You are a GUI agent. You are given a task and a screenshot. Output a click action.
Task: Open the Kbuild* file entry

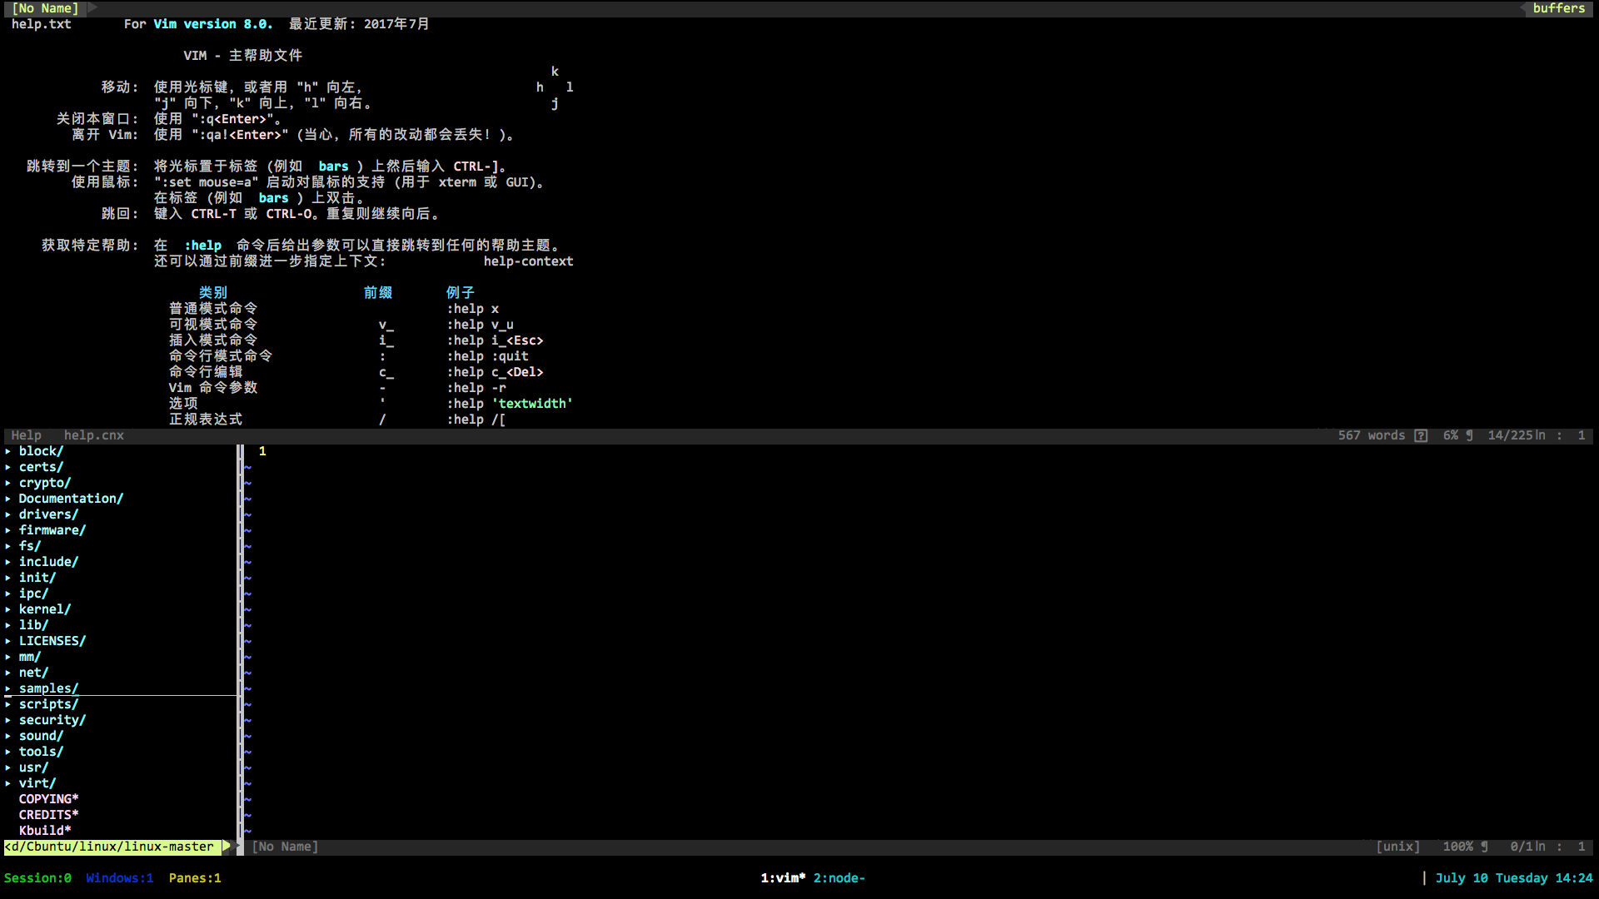coord(45,831)
